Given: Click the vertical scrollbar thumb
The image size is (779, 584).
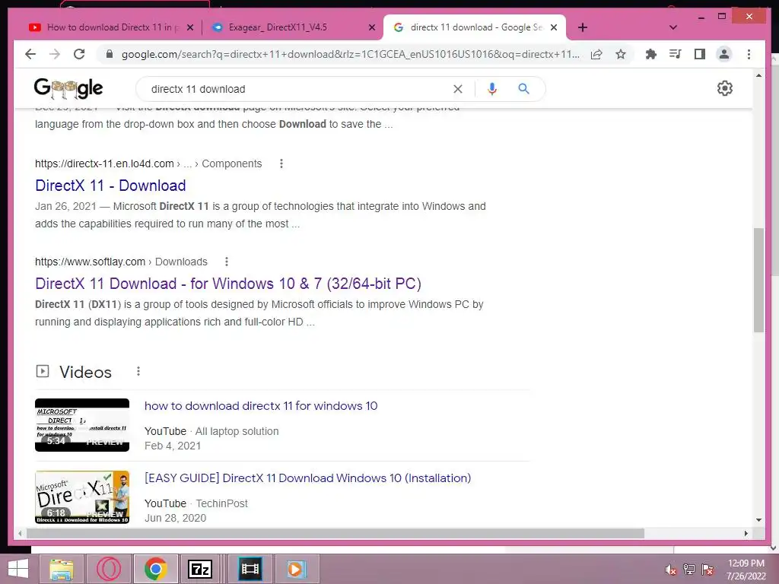Looking at the screenshot, I should (758, 280).
